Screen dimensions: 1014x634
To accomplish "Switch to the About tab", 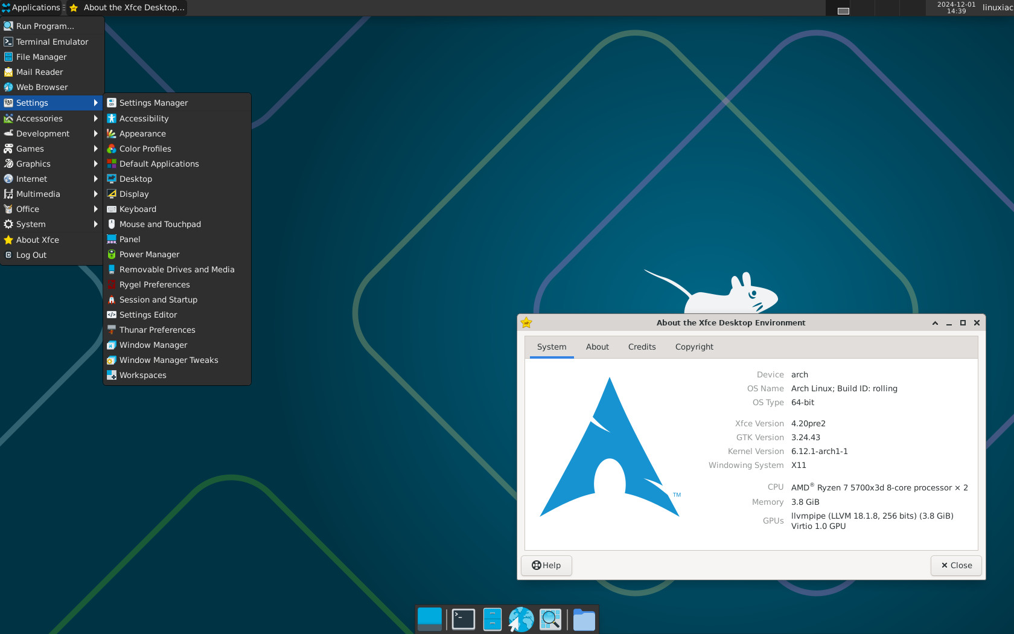I will tap(597, 347).
